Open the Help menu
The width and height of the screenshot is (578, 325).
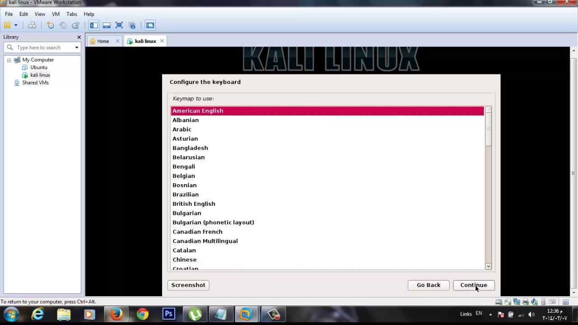coord(89,14)
